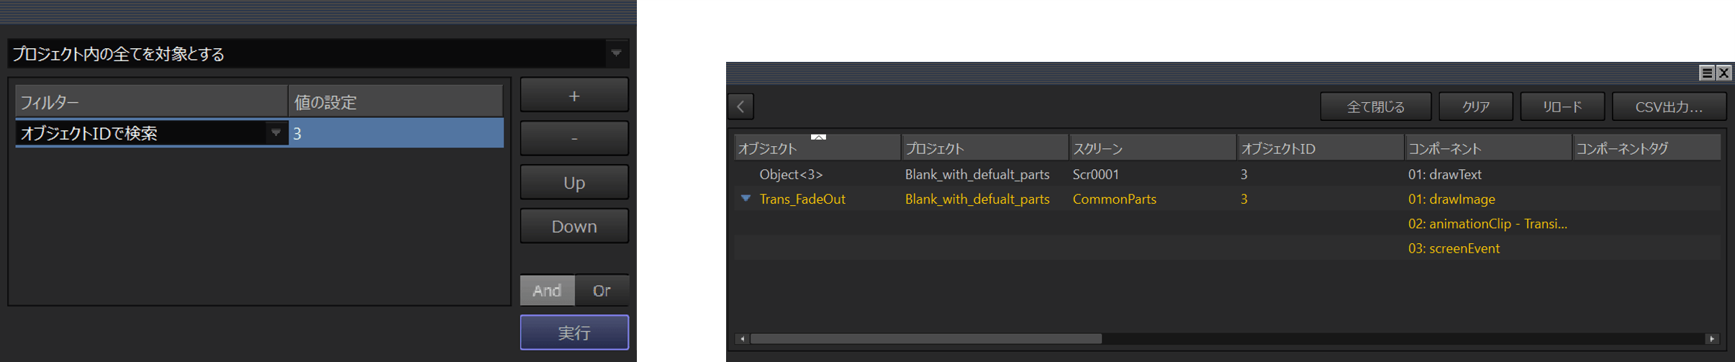This screenshot has height=362, width=1735.
Task: Click the plus button to add filter
Action: click(574, 96)
